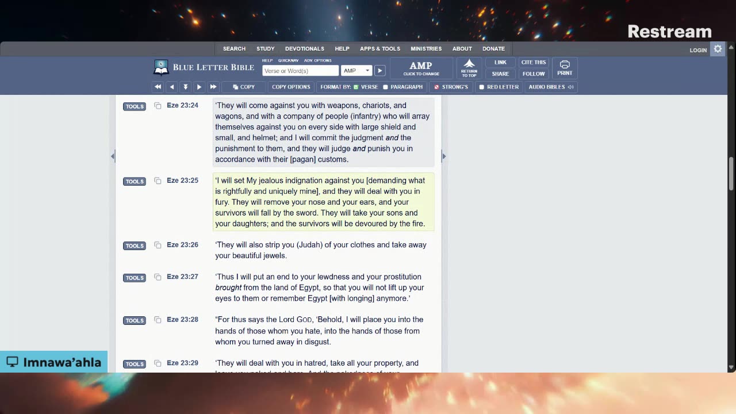This screenshot has width=736, height=414.
Task: Copy verse icon for Eze 23:29
Action: pyautogui.click(x=158, y=363)
